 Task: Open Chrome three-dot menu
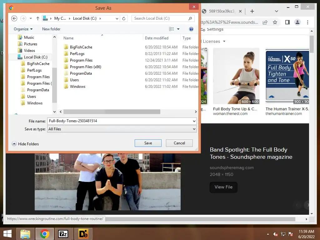[307, 22]
